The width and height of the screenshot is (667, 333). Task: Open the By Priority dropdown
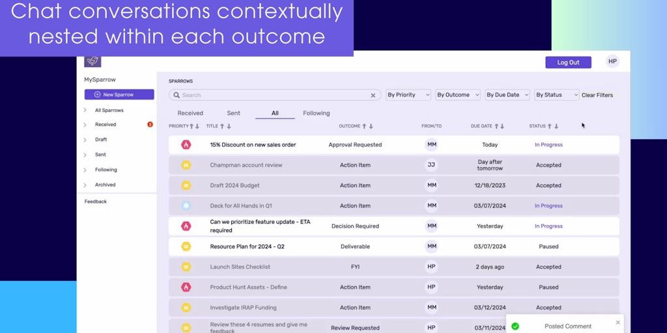[x=408, y=95]
